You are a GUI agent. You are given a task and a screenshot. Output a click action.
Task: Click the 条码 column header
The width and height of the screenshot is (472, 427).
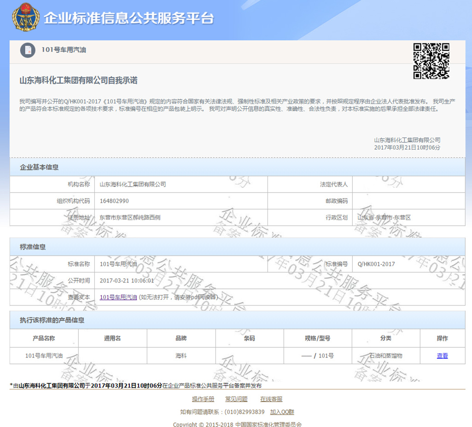[250, 338]
